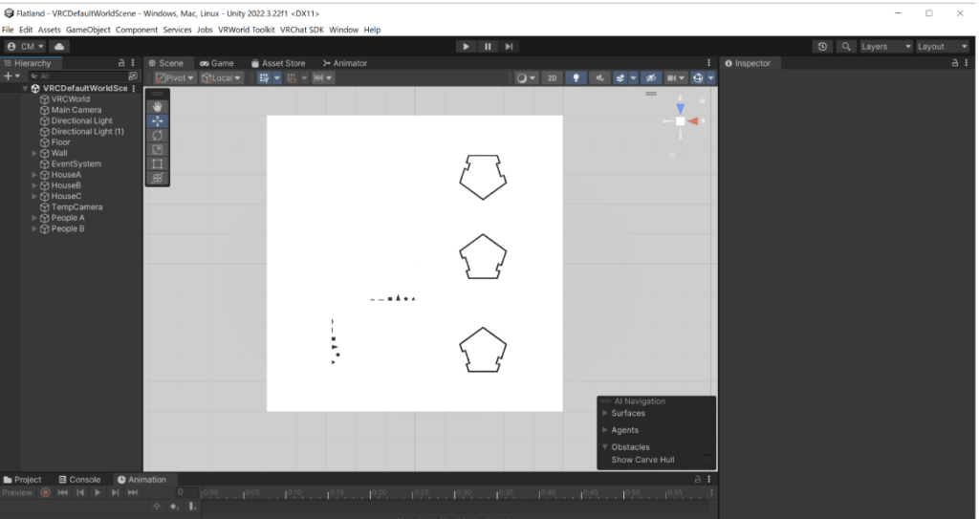This screenshot has height=519, width=979.
Task: Select Main Camera in Hierarchy
Action: pyautogui.click(x=76, y=110)
